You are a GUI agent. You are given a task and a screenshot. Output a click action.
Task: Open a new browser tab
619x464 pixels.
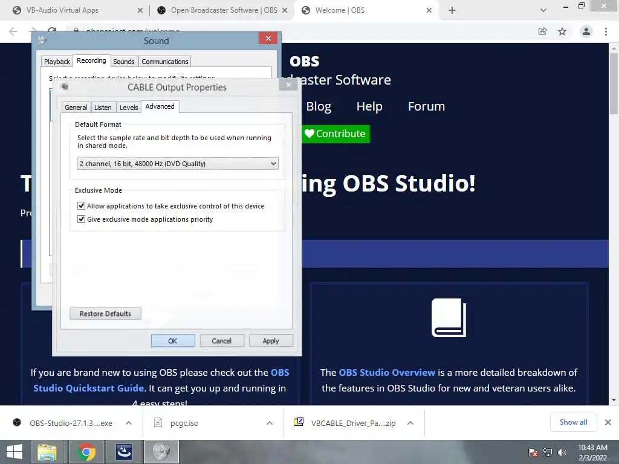(452, 11)
